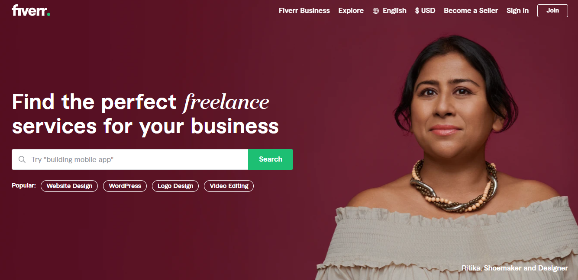Click the Join button
Image resolution: width=578 pixels, height=280 pixels.
552,11
